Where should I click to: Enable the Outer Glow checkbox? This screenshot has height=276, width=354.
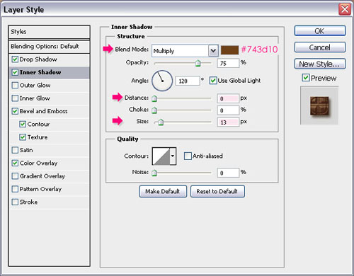[15, 85]
